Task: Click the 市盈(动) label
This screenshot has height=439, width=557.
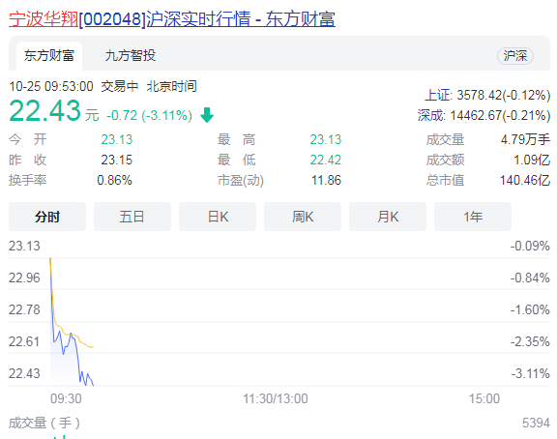Action: tap(241, 181)
